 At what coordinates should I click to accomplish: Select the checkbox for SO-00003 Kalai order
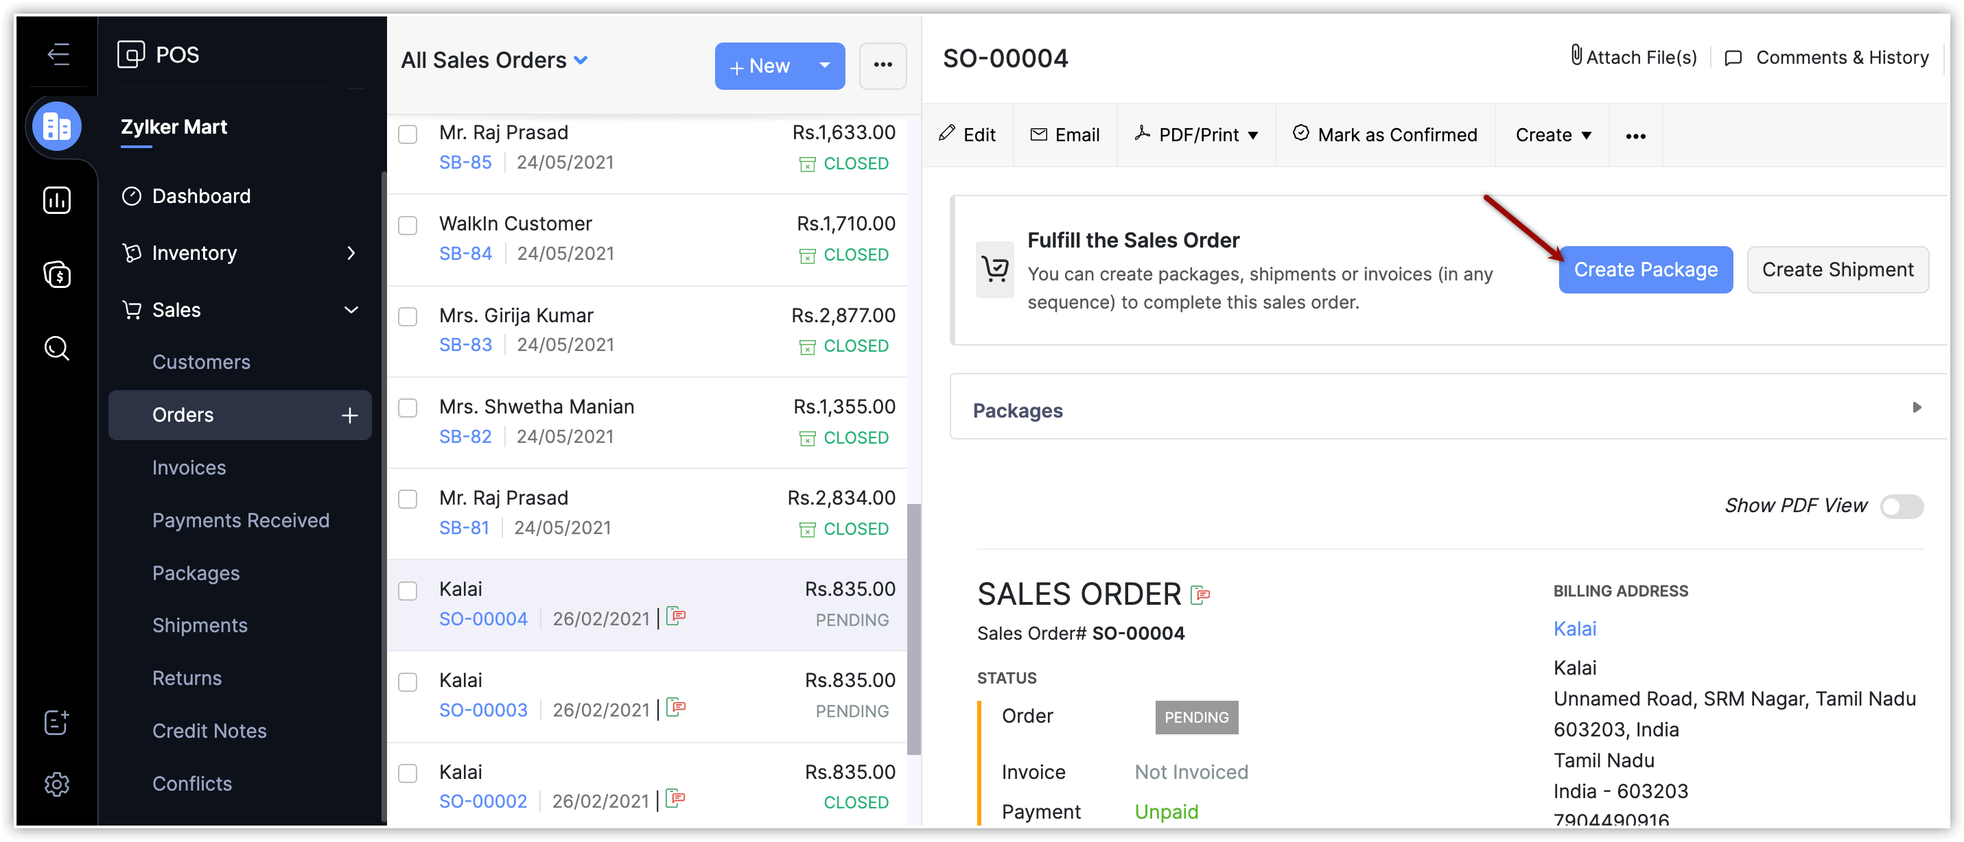point(408,682)
